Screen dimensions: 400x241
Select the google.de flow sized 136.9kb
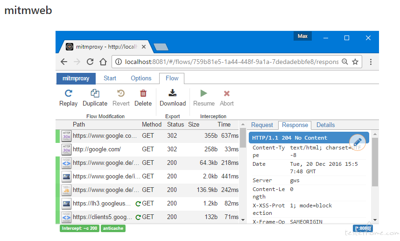pos(147,190)
